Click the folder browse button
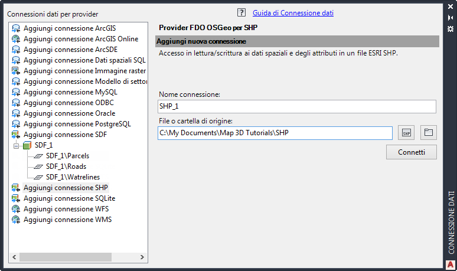The width and height of the screenshot is (457, 271). (429, 133)
